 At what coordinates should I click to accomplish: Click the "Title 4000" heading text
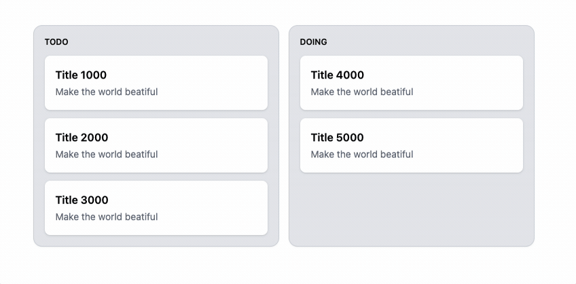tap(337, 75)
